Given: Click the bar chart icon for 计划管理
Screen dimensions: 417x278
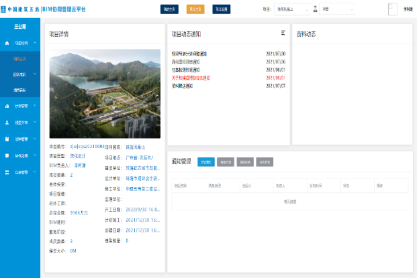Looking at the screenshot, I should [x=7, y=105].
